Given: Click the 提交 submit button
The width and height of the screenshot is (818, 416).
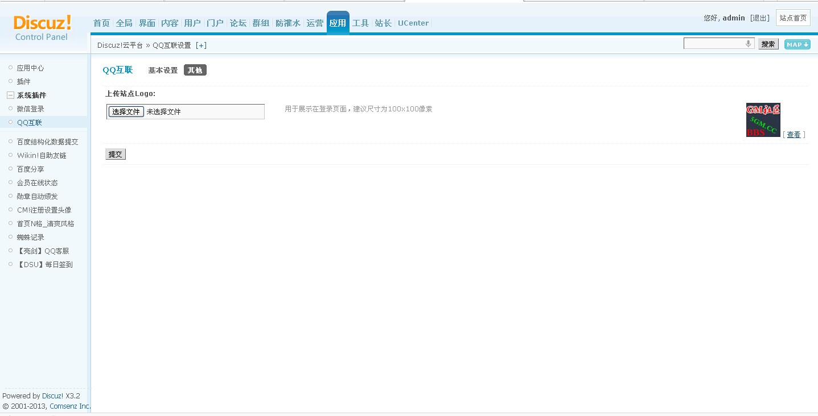Looking at the screenshot, I should pyautogui.click(x=116, y=154).
